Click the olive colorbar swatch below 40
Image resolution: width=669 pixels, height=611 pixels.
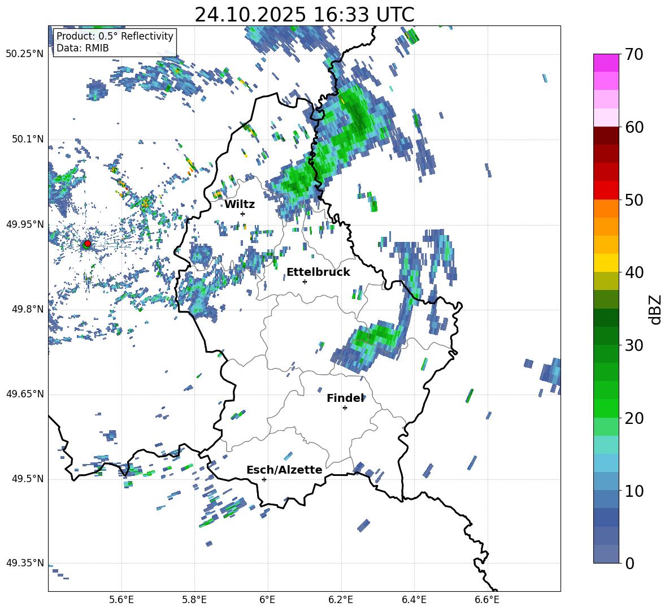coord(606,281)
